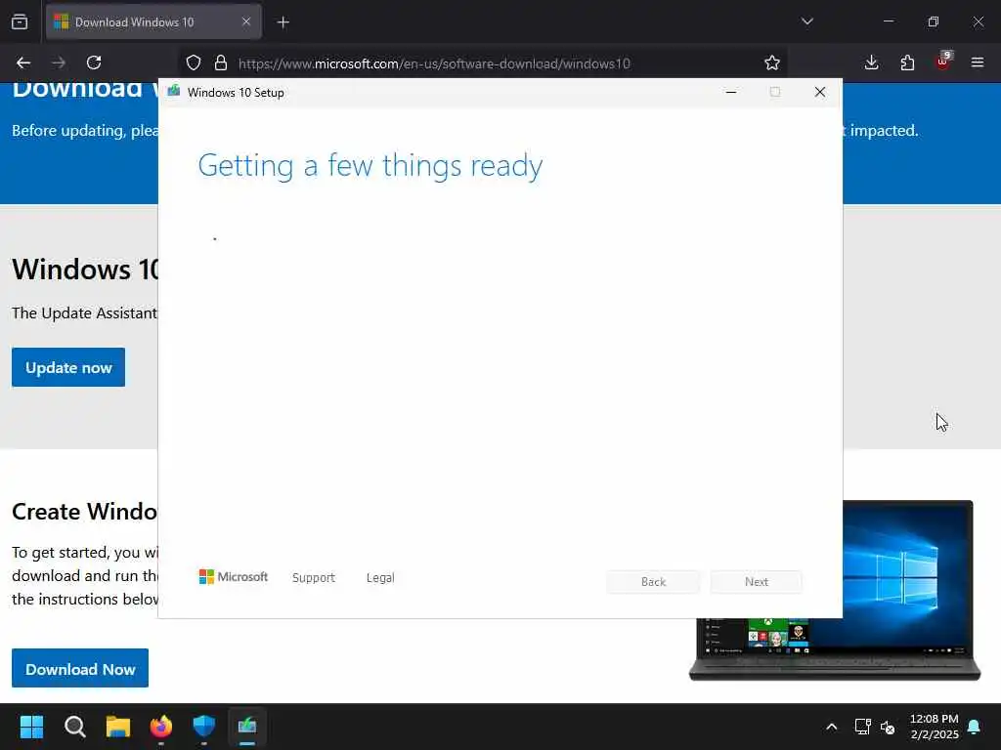The image size is (1001, 750).
Task: Open the extensions puzzle icon
Action: (x=907, y=62)
